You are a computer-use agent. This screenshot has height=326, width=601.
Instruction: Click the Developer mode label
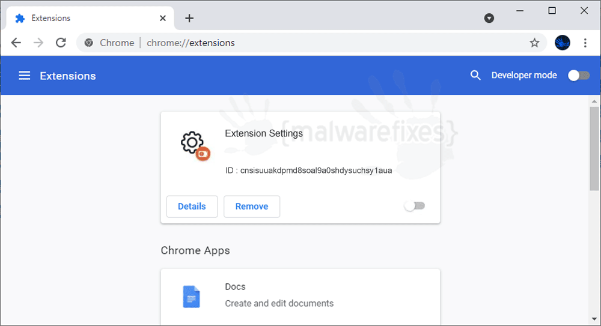[x=524, y=75]
